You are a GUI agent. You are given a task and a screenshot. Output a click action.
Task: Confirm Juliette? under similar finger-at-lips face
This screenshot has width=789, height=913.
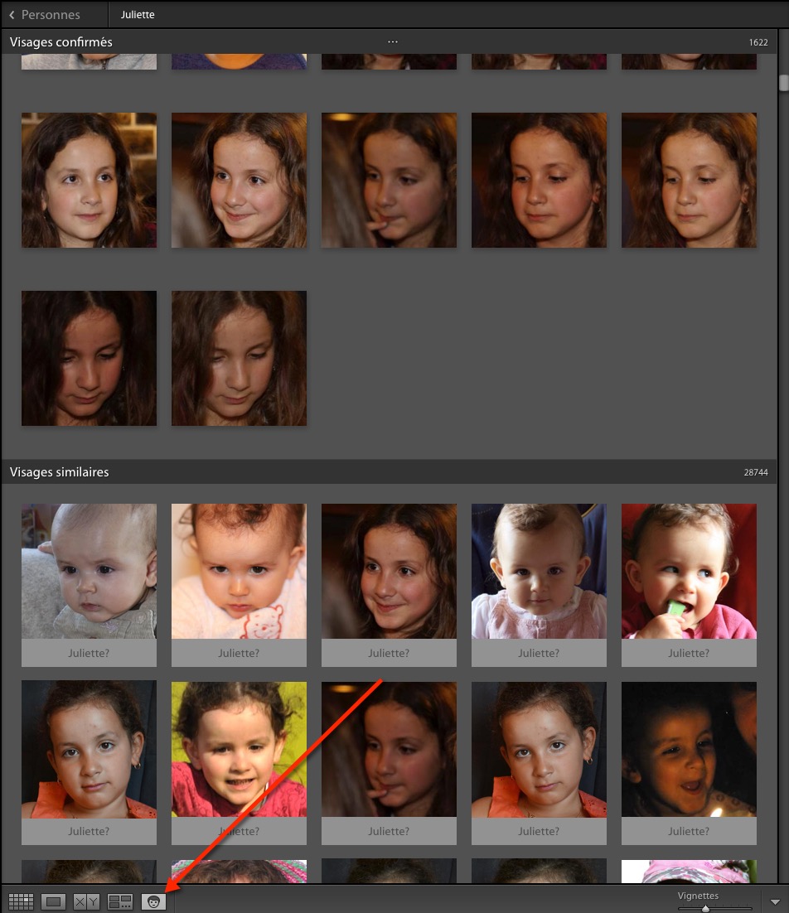point(389,832)
